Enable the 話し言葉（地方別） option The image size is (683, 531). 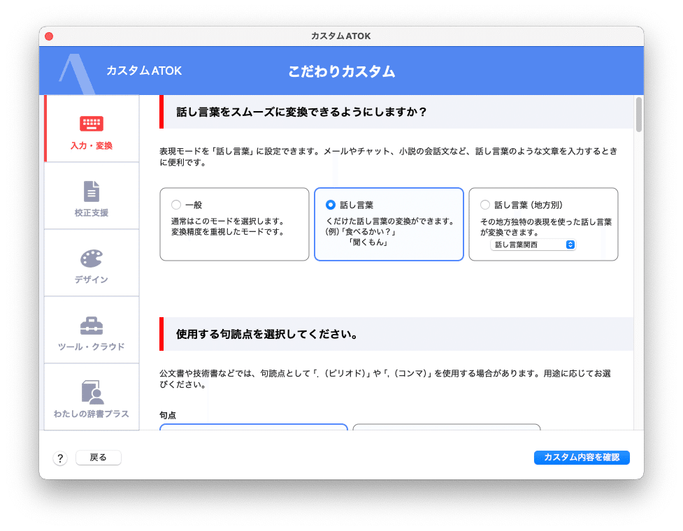(485, 204)
